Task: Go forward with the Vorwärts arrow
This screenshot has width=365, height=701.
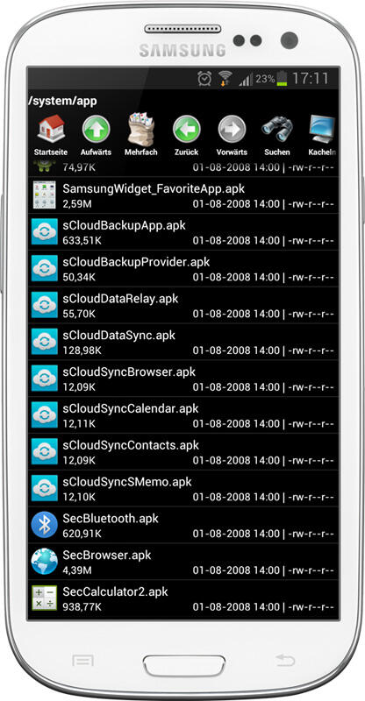Action: click(x=232, y=129)
